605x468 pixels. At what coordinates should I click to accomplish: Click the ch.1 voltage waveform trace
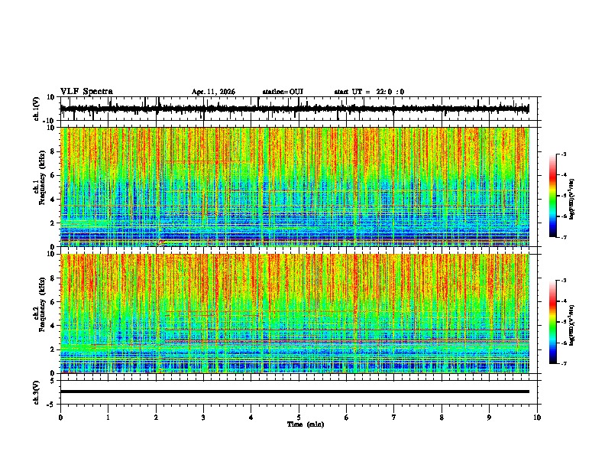294,109
